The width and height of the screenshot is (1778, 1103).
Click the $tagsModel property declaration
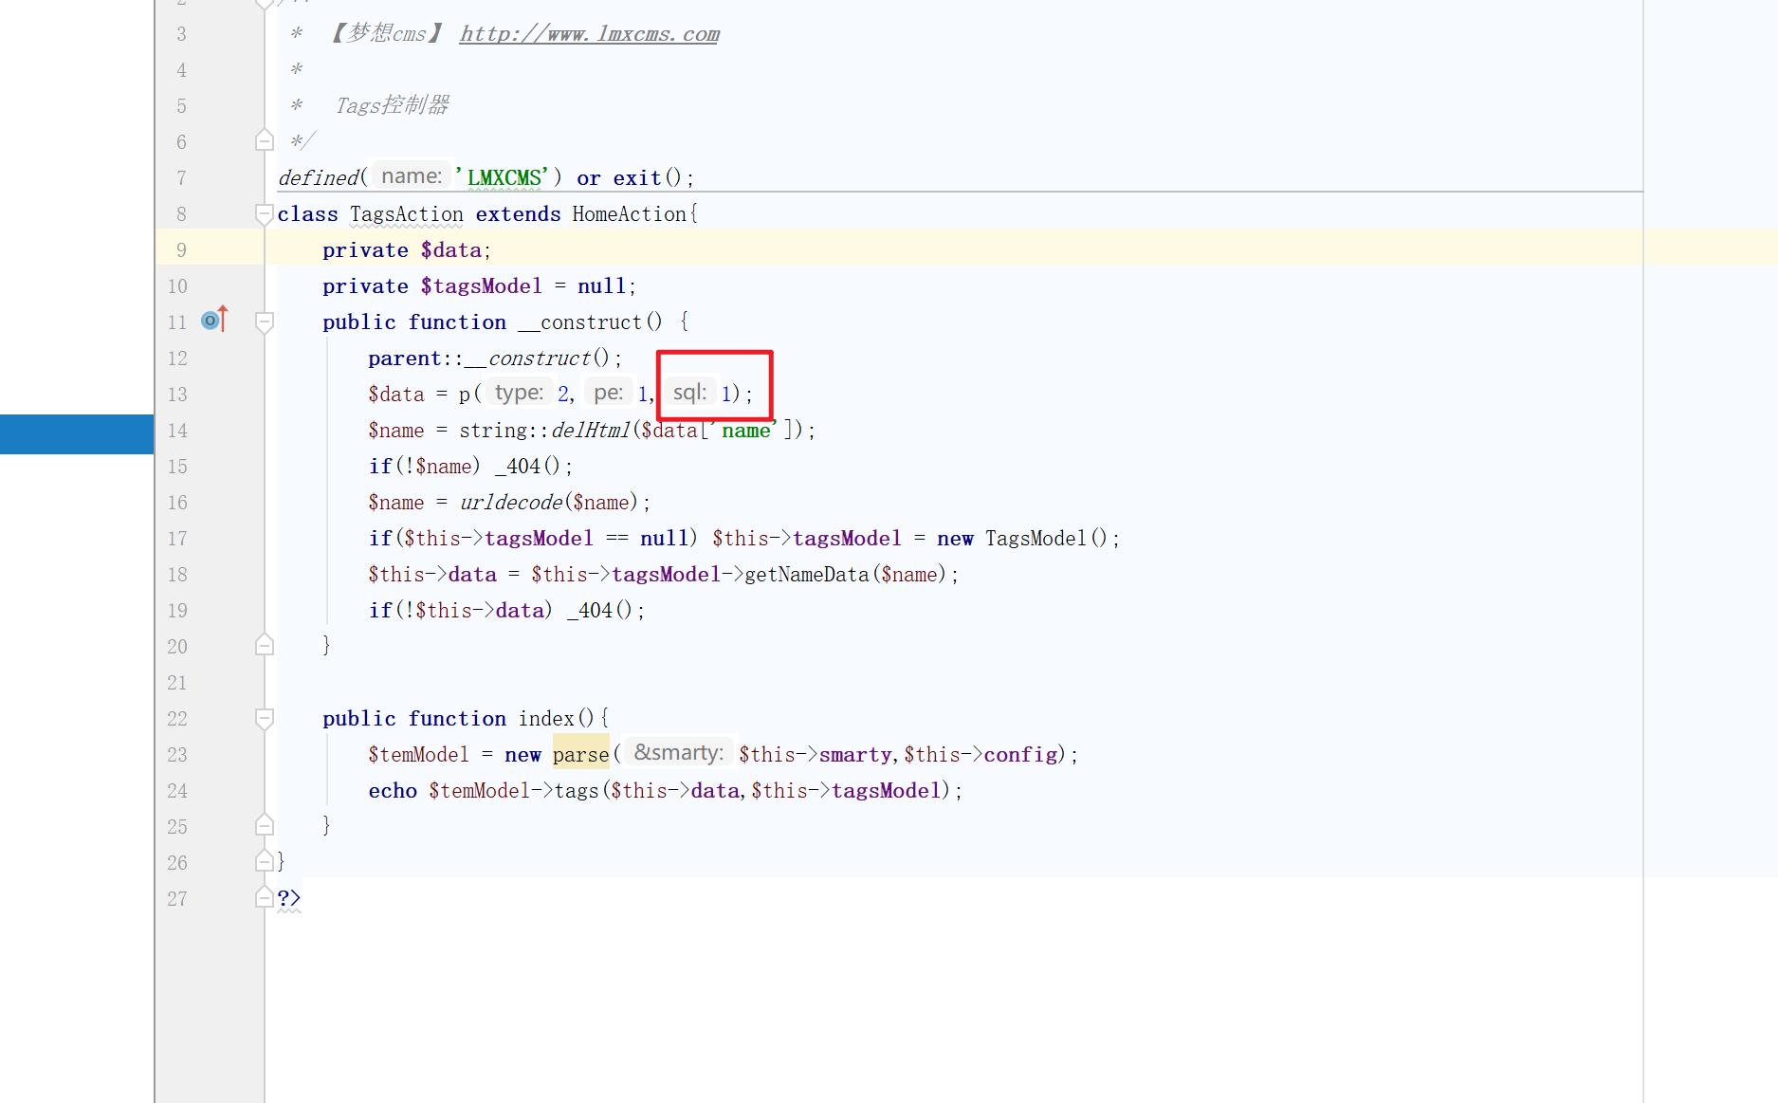point(482,286)
